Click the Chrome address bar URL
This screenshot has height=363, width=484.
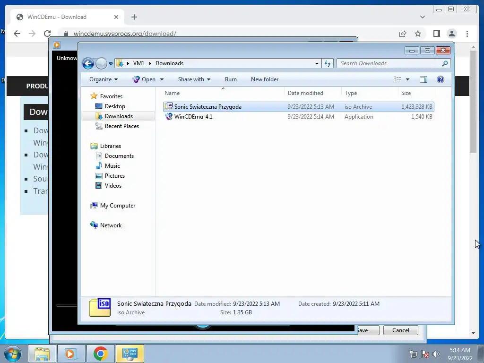tap(125, 34)
